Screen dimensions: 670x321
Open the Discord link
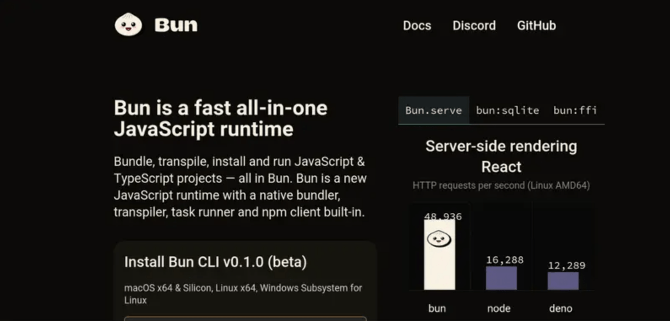[474, 26]
